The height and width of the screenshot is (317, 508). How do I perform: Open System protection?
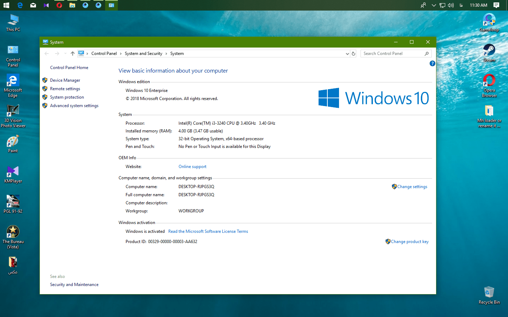coord(67,97)
